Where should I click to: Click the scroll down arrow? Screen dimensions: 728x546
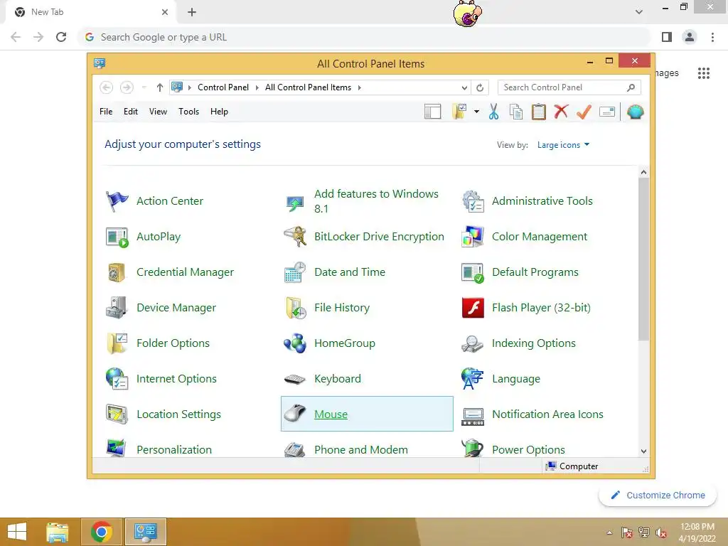click(643, 451)
